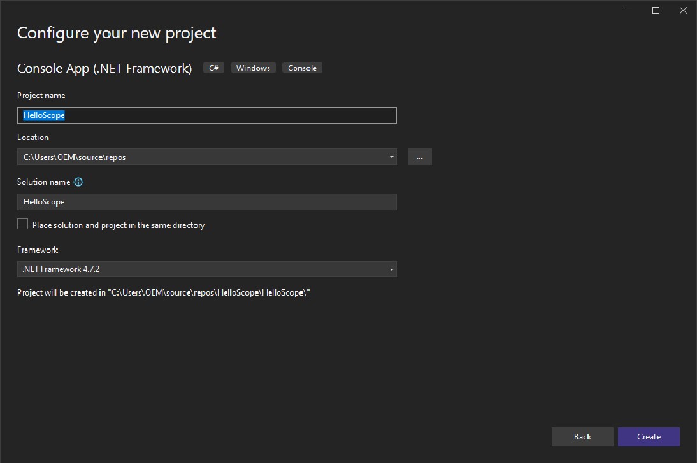Minimize the Visual Studio dialog window
697x463 pixels.
[628, 10]
